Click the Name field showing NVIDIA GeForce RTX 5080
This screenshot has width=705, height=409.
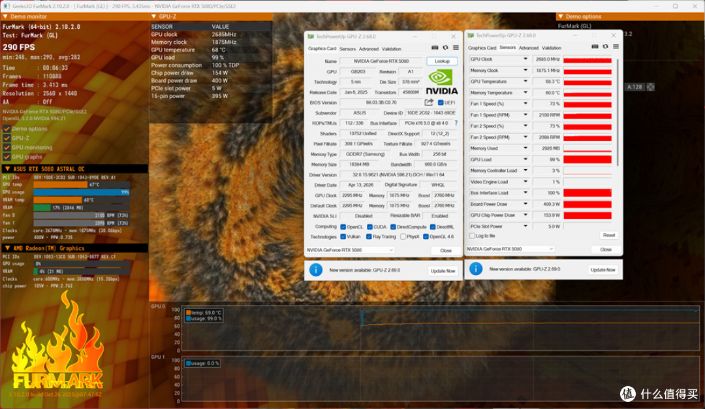coord(381,61)
